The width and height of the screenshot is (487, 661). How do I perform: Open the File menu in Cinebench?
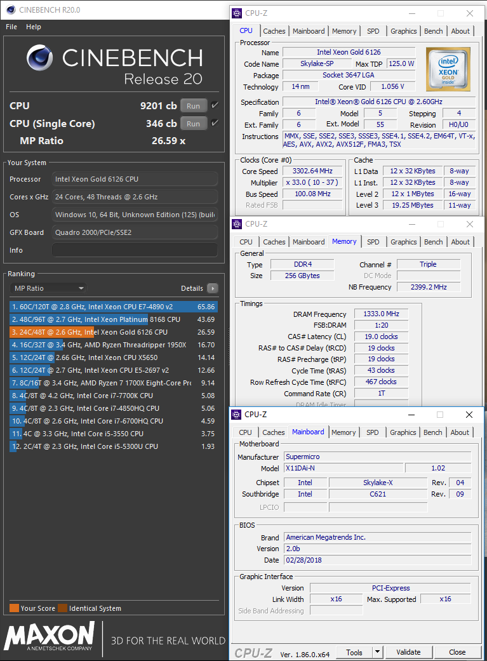pos(11,27)
